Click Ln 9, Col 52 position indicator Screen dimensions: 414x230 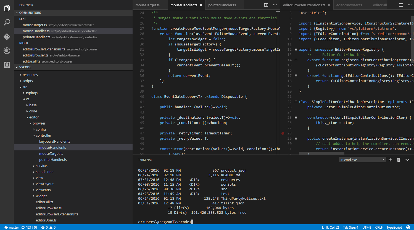[330, 227]
